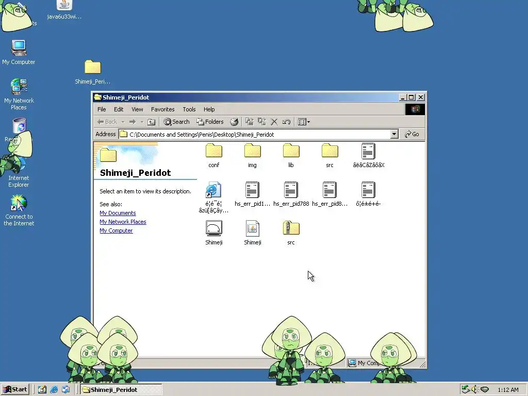Click the Go button

(412, 135)
